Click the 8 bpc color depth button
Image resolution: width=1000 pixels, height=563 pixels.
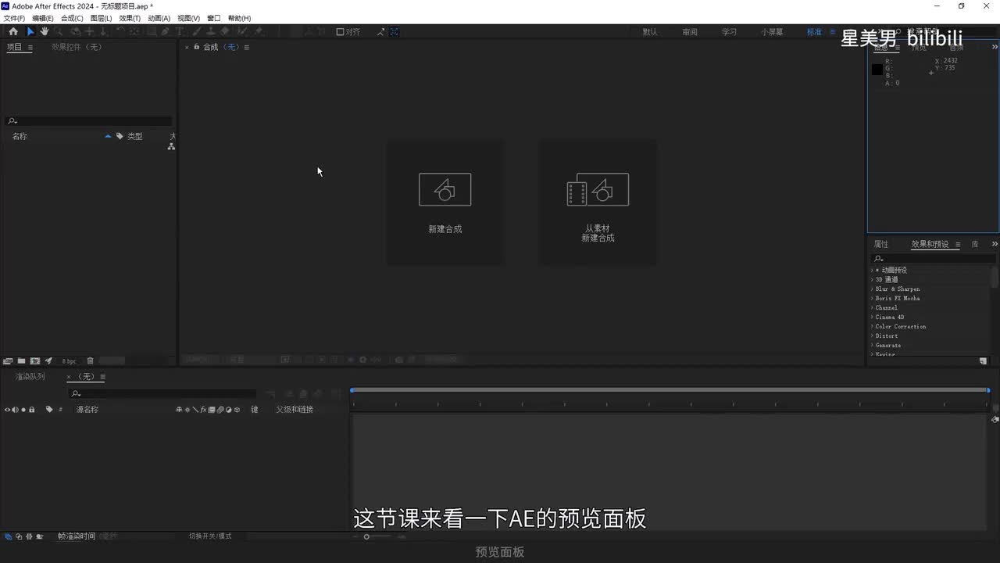(70, 361)
